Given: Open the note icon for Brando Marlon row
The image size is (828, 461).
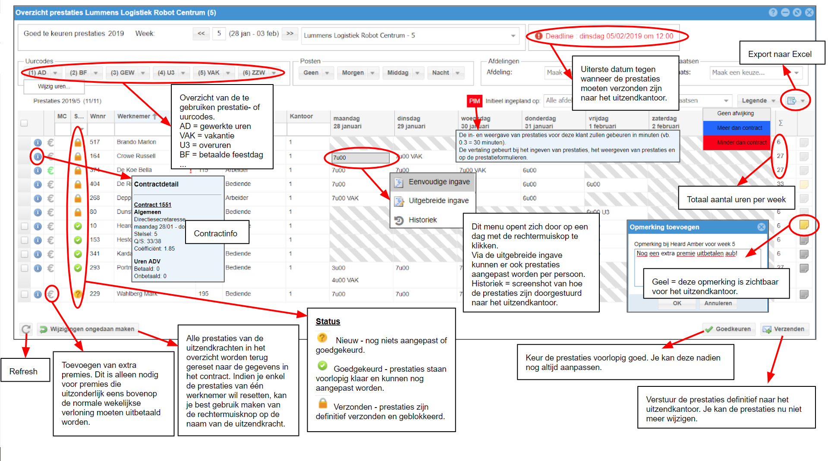Looking at the screenshot, I should (804, 142).
